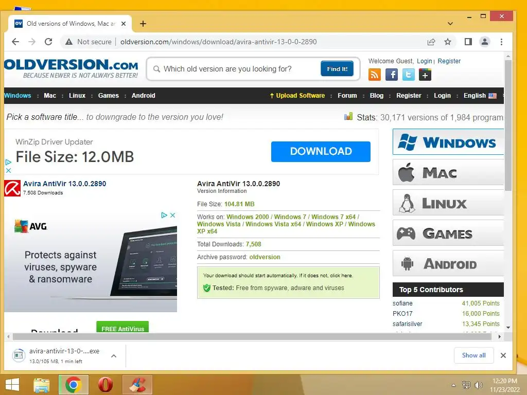Click Register link next to Welcome Guest
The image size is (527, 395).
449,61
